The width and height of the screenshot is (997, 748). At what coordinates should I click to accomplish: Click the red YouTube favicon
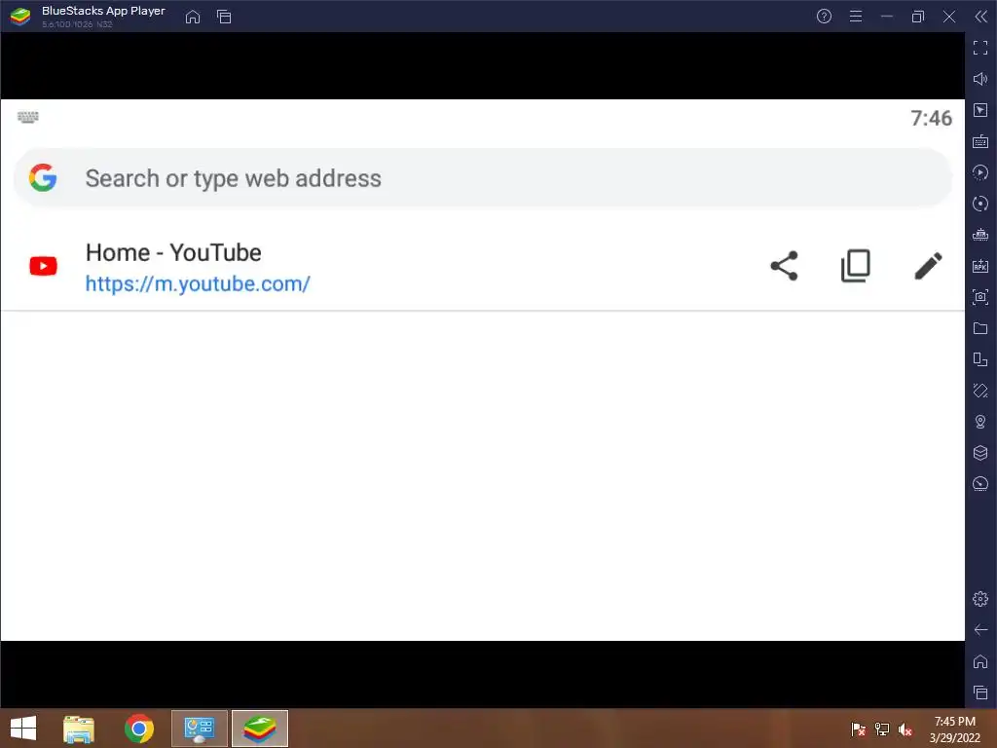tap(43, 266)
